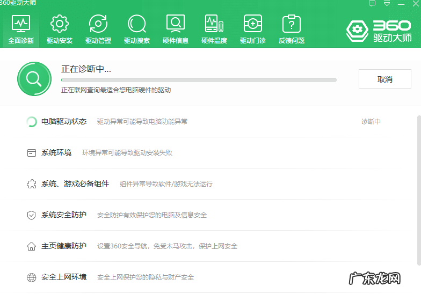Click the window icon beside 系统环境
The height and width of the screenshot is (294, 421).
click(31, 152)
